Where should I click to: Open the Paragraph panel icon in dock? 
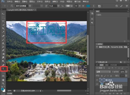[x=92, y=23]
